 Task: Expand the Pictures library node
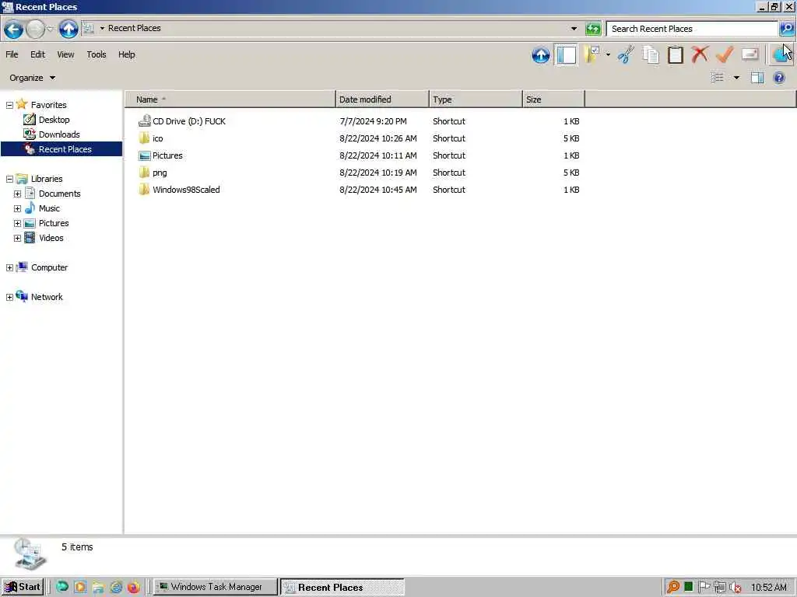17,223
